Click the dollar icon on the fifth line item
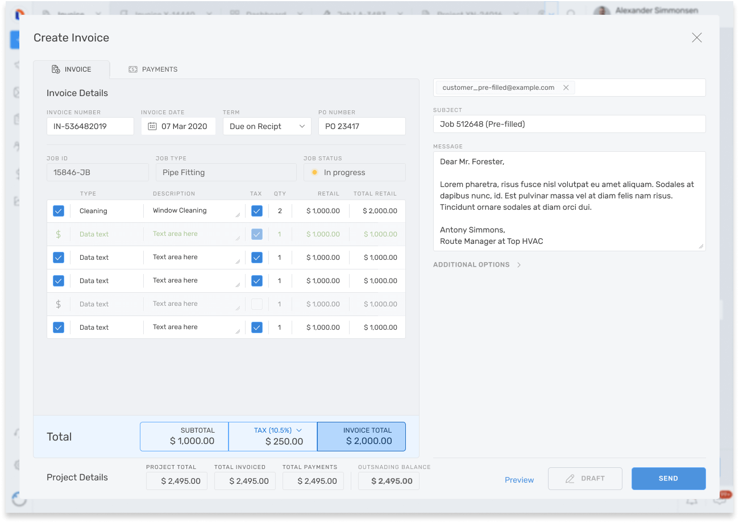This screenshot has width=739, height=523. (59, 304)
